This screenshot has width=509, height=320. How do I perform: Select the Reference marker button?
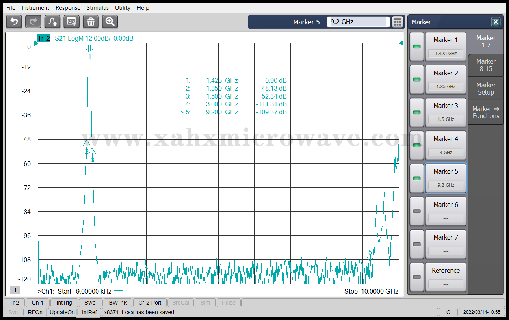click(446, 277)
